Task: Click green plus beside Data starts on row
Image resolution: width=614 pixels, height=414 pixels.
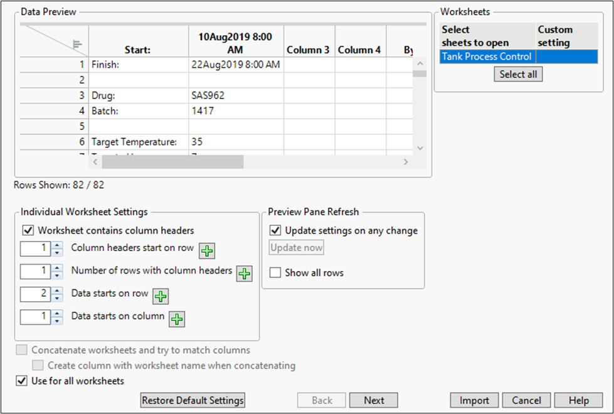Action: pyautogui.click(x=161, y=296)
